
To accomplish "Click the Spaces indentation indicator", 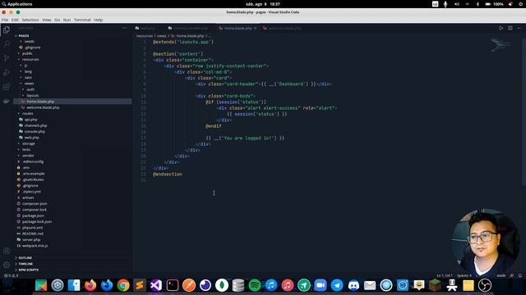I will [464, 275].
